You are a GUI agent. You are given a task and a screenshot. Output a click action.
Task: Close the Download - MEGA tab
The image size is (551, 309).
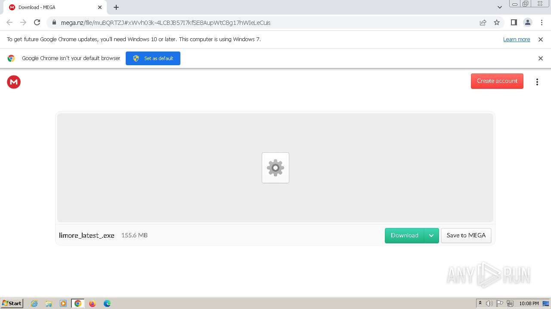click(x=100, y=7)
